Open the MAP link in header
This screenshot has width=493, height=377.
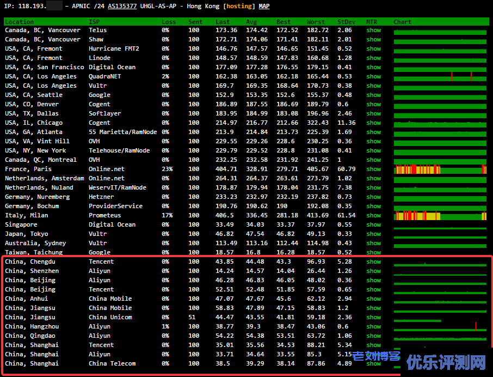click(x=264, y=6)
